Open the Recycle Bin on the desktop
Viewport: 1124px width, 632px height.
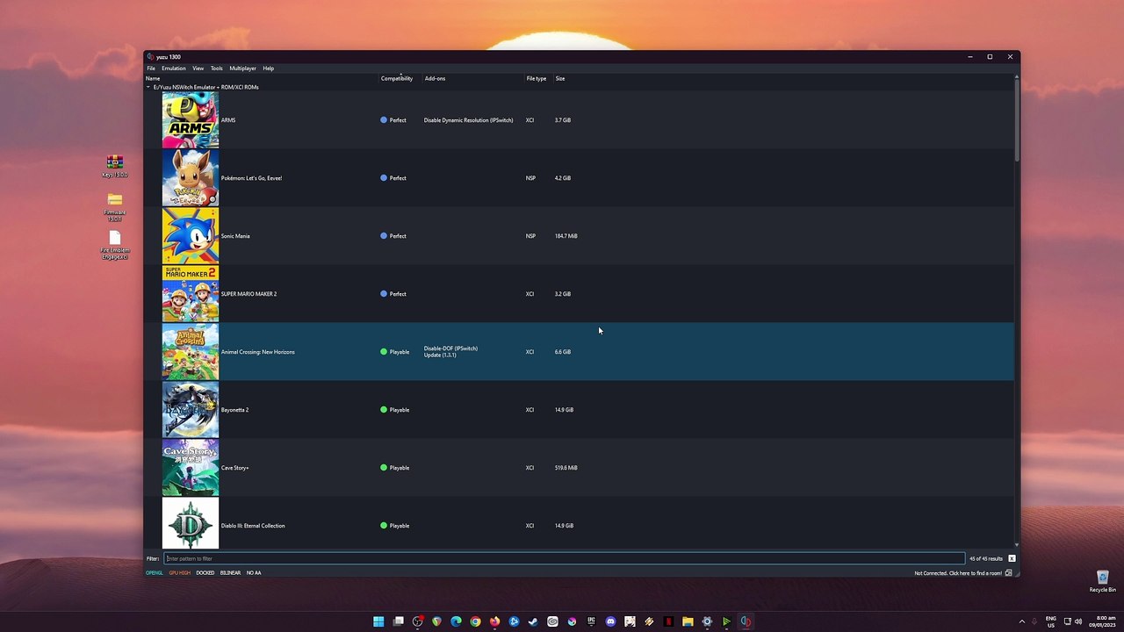pyautogui.click(x=1103, y=581)
